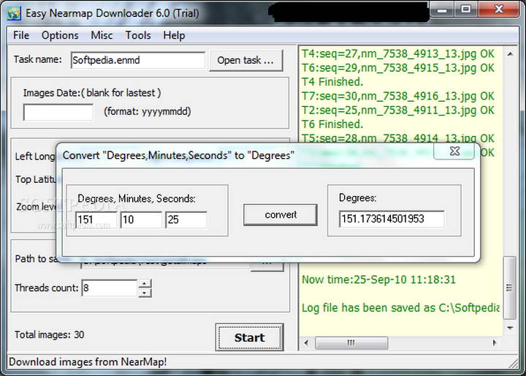Click the Degrees result field 151.173614501953
526x376 pixels.
392,219
